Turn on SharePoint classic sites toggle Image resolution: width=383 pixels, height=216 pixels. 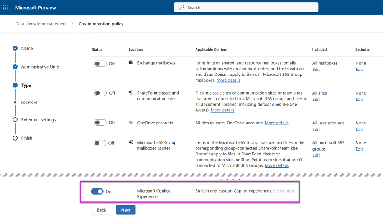(x=100, y=93)
